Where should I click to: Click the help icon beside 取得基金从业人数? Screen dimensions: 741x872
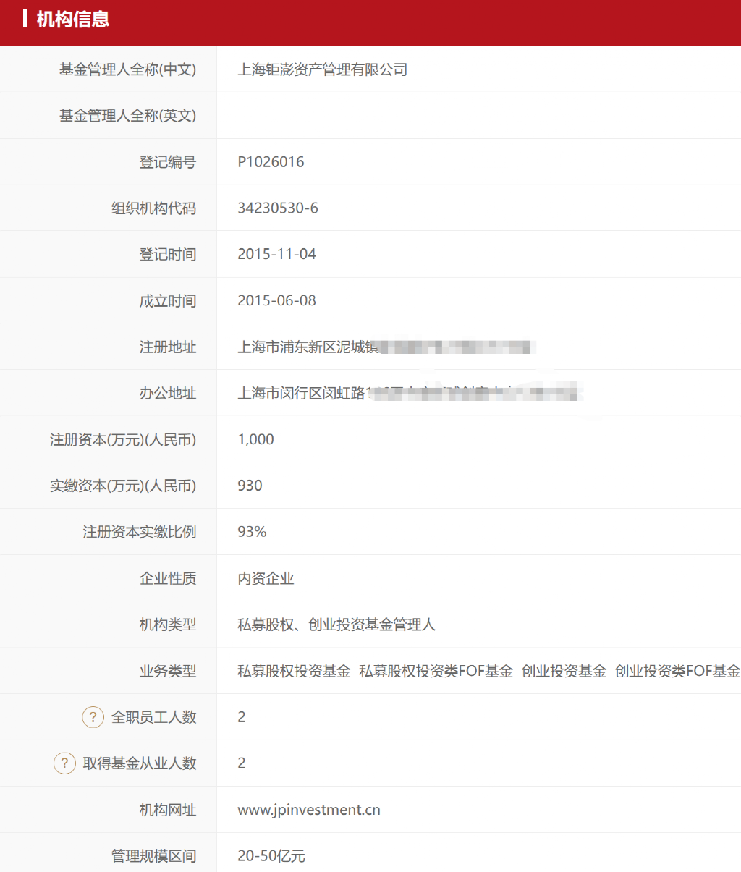point(64,763)
